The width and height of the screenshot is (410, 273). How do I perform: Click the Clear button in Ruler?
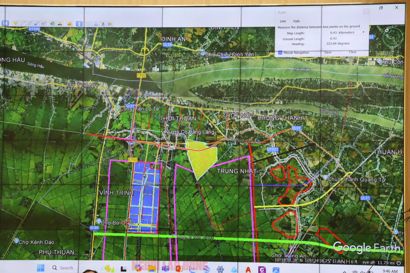pyautogui.click(x=353, y=52)
